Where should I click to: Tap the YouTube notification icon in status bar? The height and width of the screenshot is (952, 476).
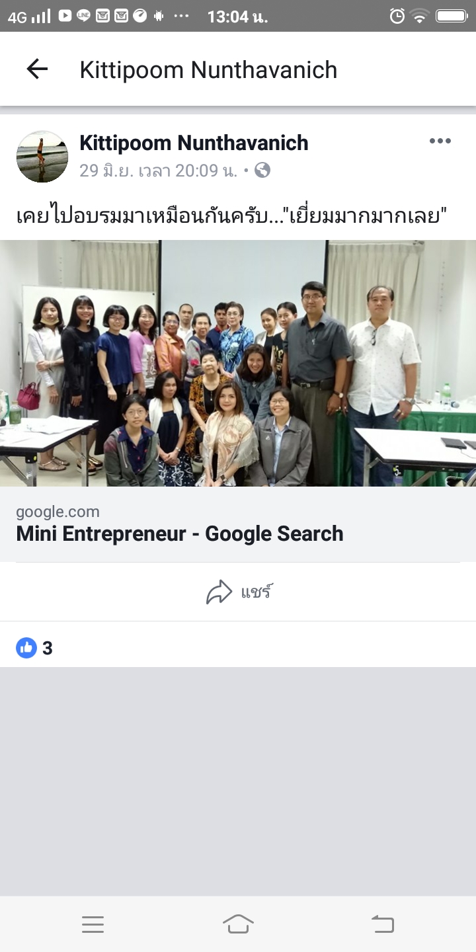click(x=65, y=15)
